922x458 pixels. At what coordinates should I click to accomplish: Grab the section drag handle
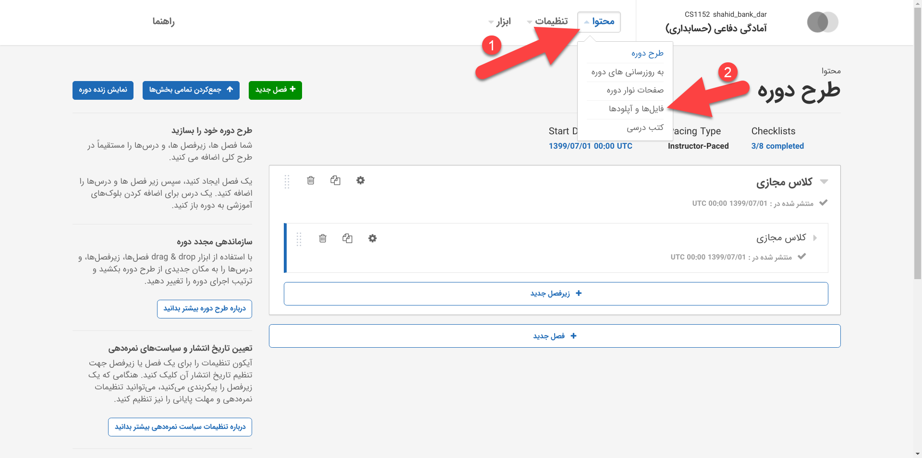(287, 182)
